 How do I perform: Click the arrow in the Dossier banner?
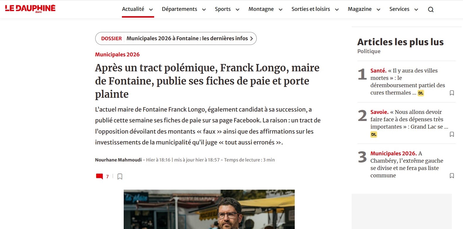pos(251,39)
